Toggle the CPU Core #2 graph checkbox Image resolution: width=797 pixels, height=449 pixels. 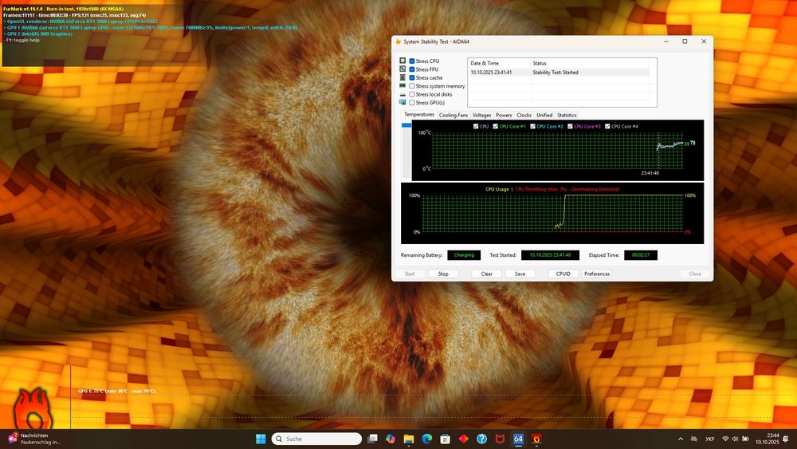click(532, 126)
